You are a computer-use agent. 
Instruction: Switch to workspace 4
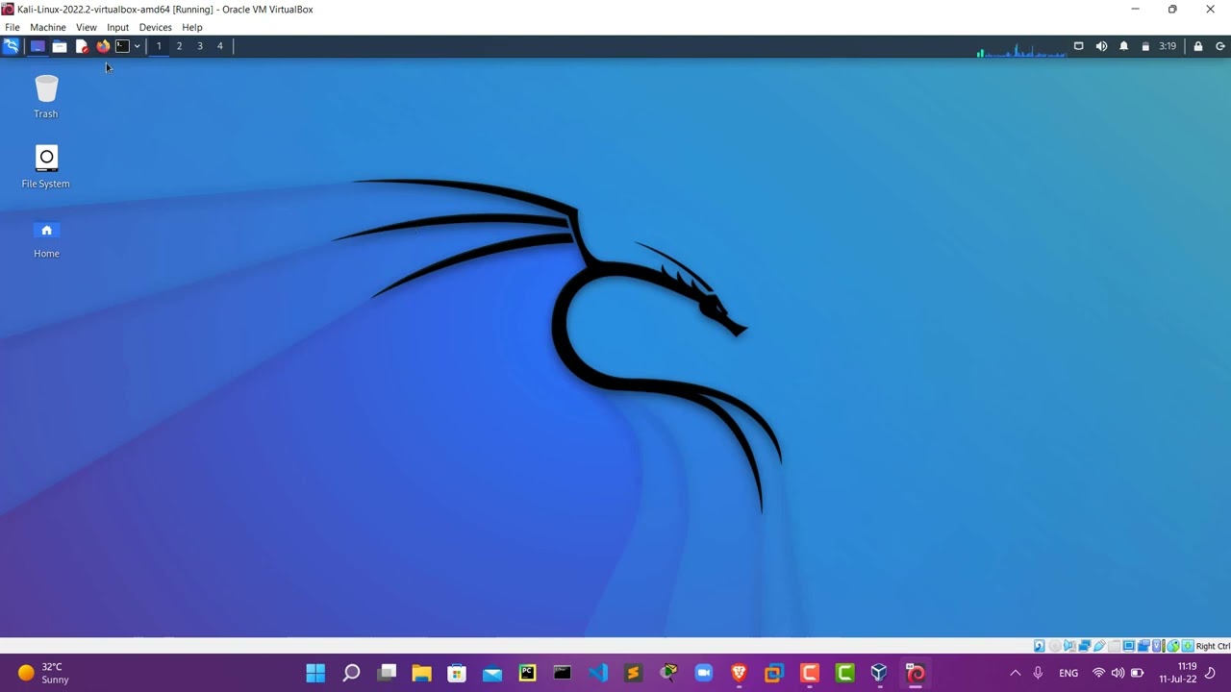pyautogui.click(x=219, y=46)
